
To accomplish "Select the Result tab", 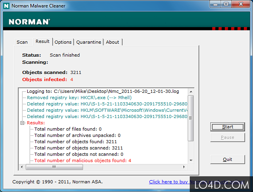I will point(42,41).
